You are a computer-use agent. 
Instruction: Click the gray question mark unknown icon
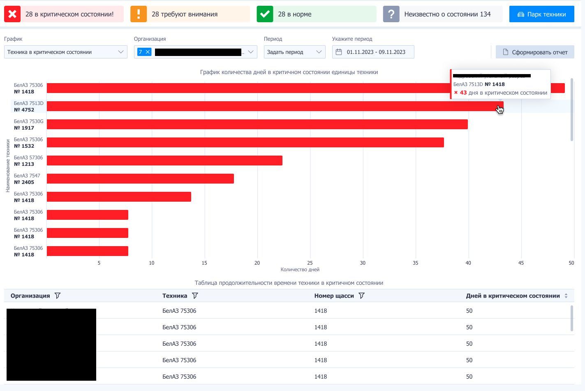coord(391,14)
